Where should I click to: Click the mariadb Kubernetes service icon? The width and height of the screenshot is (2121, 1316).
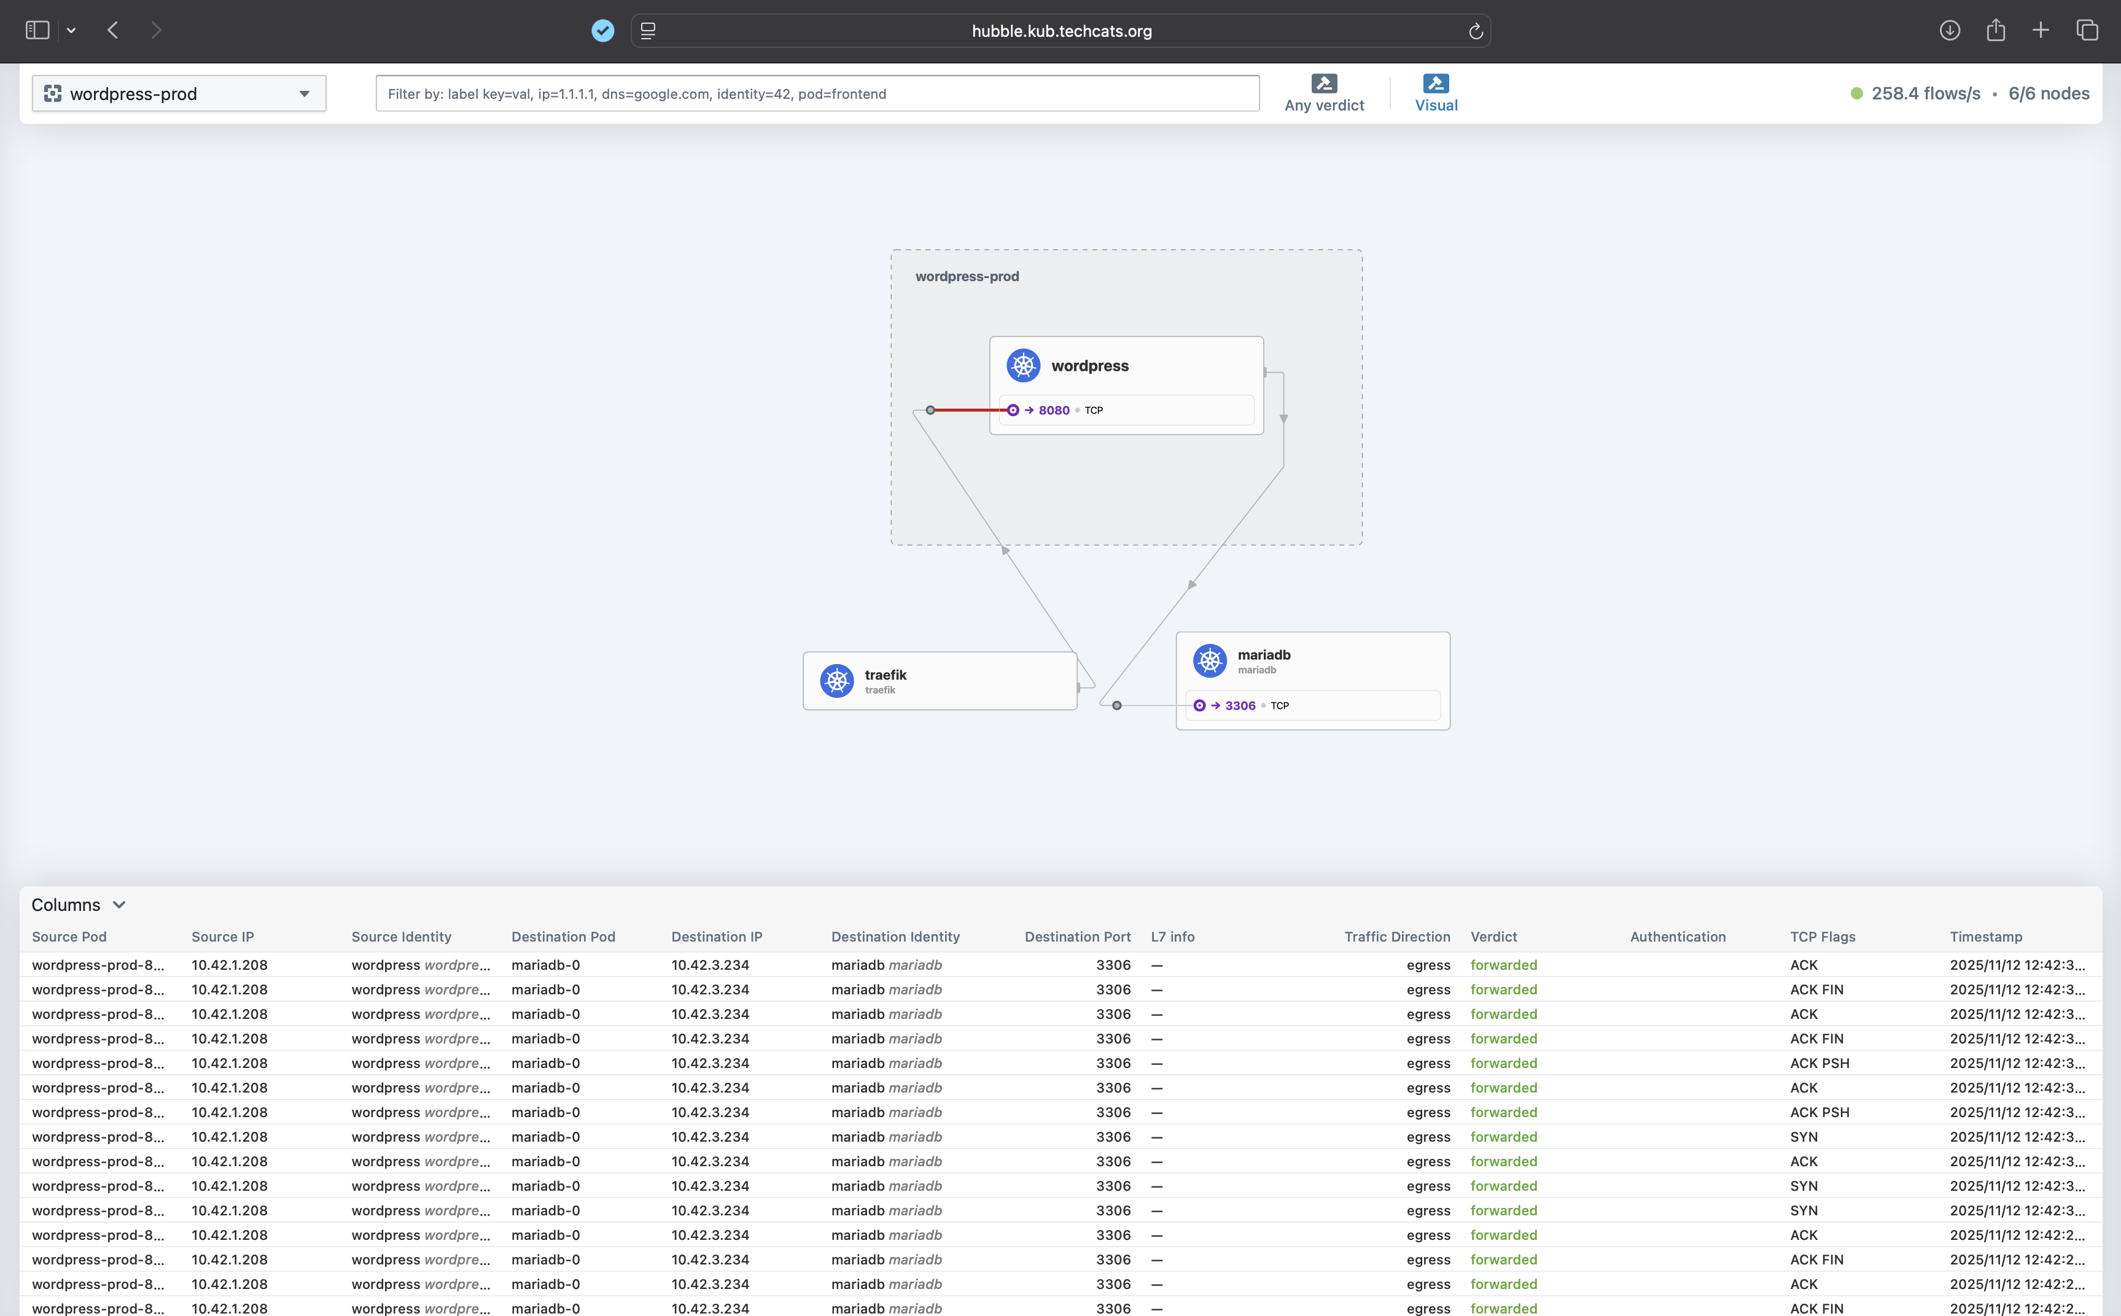[1209, 660]
